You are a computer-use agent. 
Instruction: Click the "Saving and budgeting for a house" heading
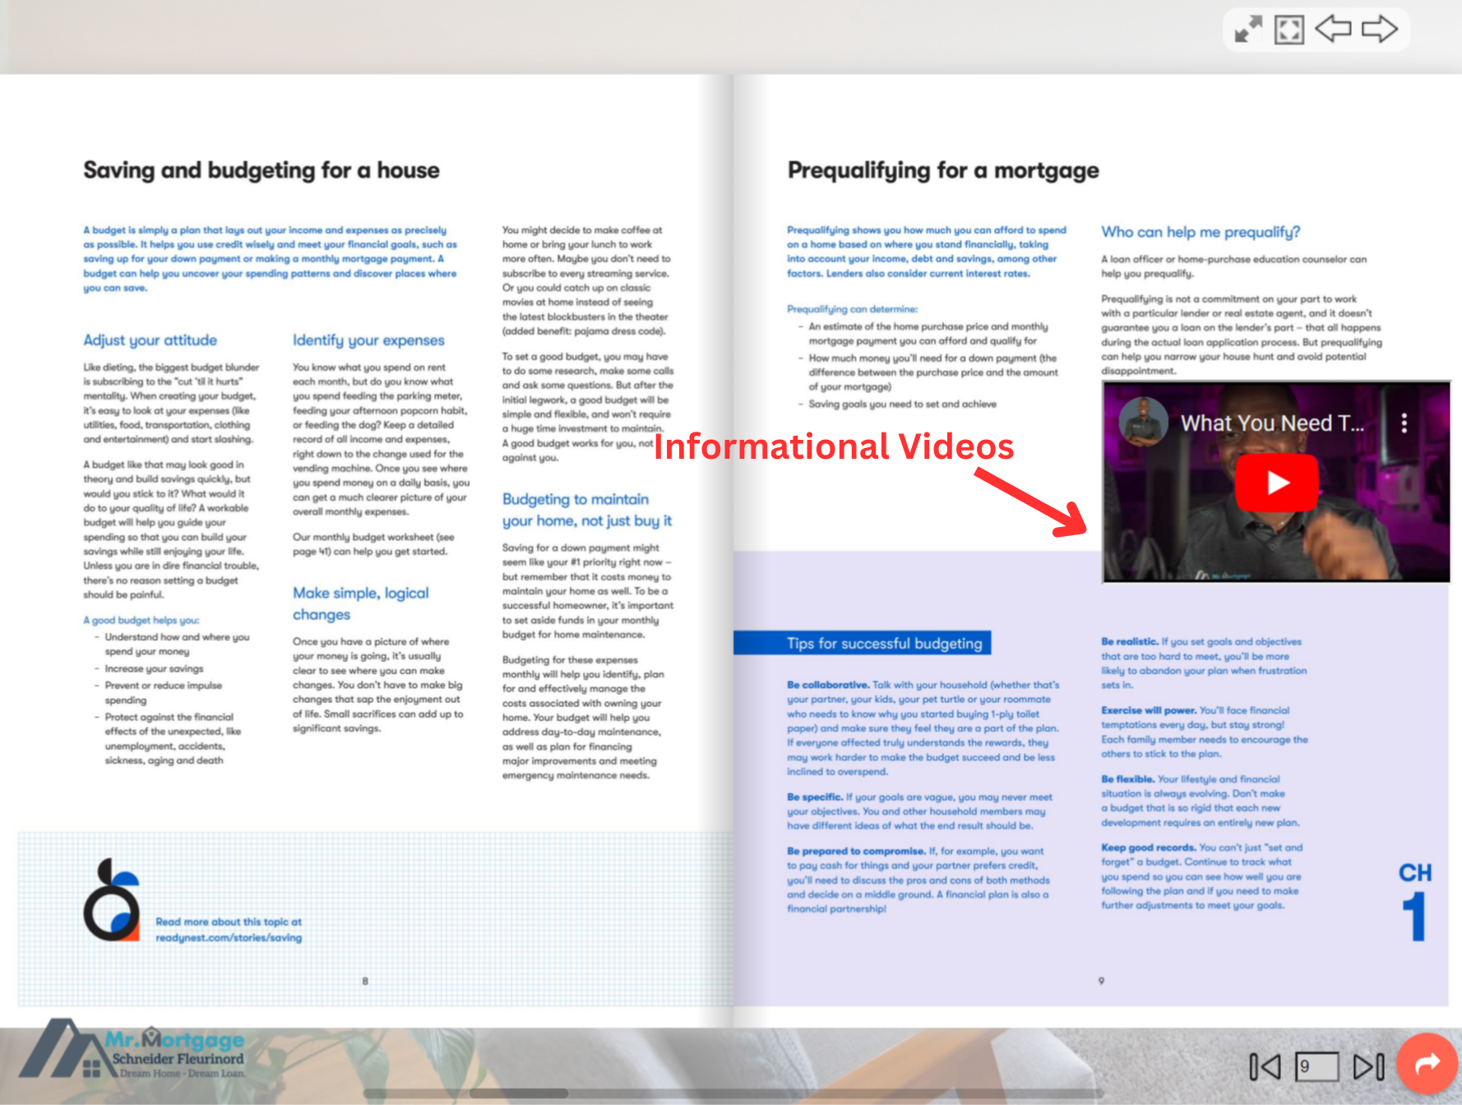261,170
